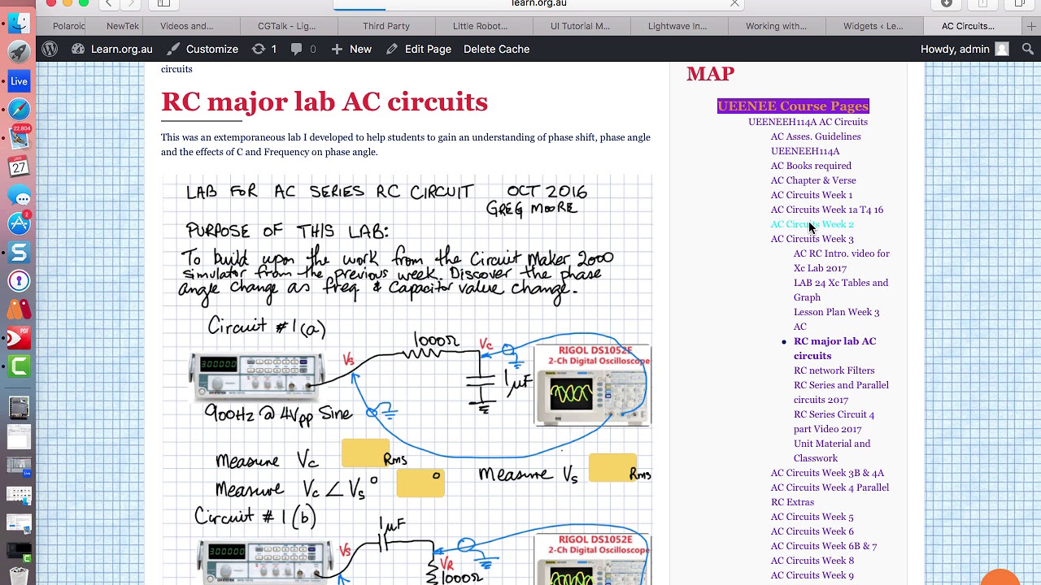Open App Store in the dock

(19, 224)
